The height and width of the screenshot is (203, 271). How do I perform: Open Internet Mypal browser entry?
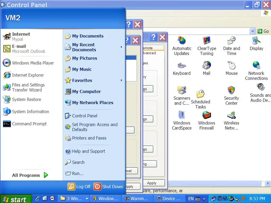[31, 36]
